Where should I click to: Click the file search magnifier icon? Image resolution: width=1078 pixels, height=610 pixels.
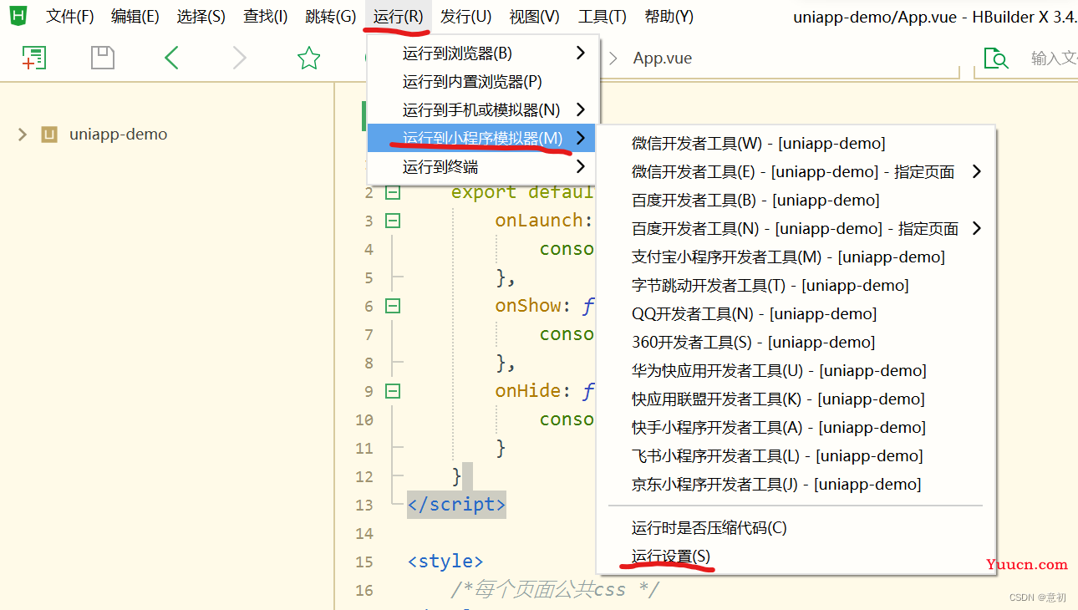tap(996, 58)
